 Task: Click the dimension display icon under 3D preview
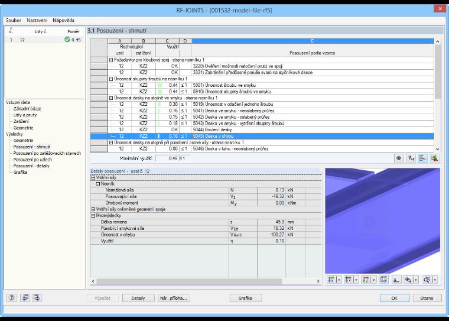click(x=396, y=280)
